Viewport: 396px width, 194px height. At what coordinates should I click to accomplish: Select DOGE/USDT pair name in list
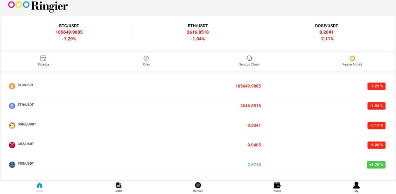[27, 125]
